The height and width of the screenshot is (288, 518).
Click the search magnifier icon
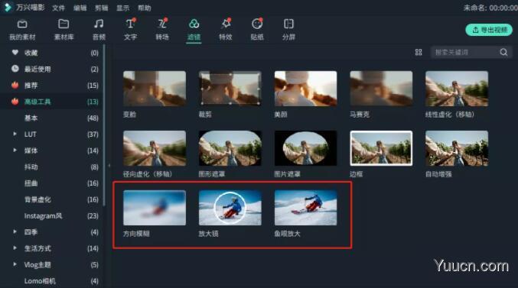(x=503, y=52)
